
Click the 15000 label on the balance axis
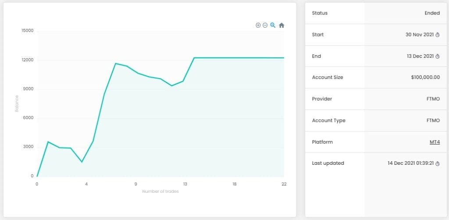(27, 31)
